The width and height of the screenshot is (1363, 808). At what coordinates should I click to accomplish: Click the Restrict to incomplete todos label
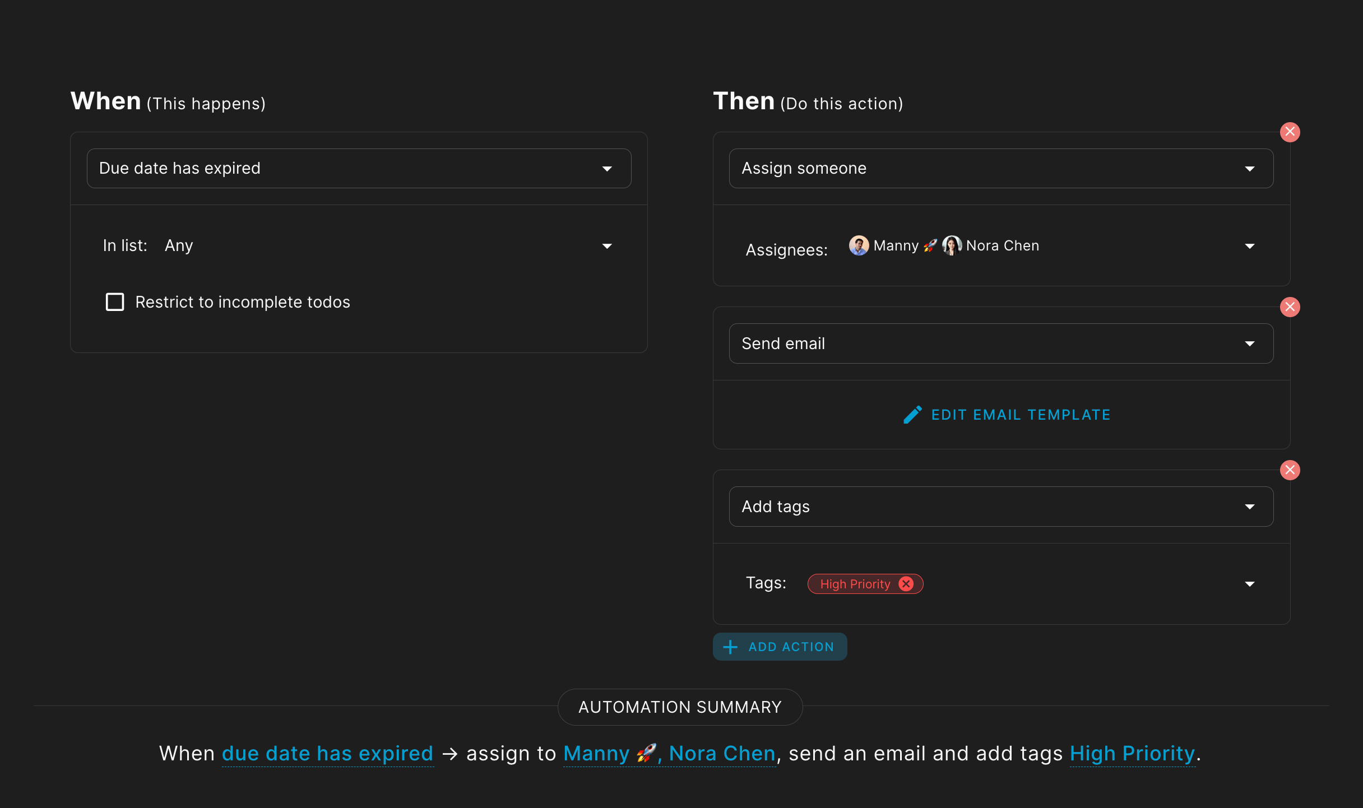[x=243, y=302]
